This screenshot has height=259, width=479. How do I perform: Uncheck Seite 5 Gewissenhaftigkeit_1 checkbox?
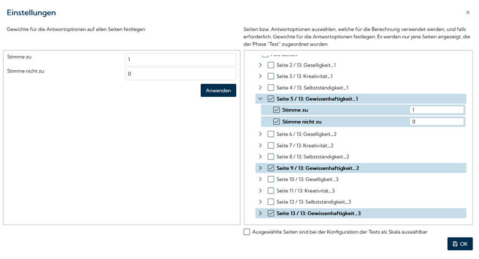pyautogui.click(x=271, y=99)
